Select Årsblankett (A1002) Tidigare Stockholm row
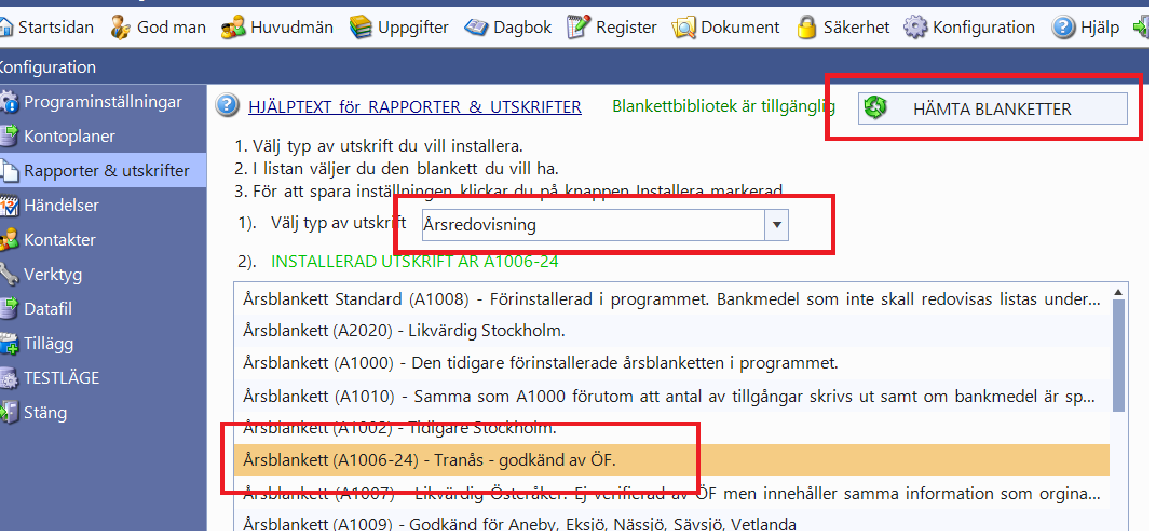The width and height of the screenshot is (1149, 531). [671, 428]
